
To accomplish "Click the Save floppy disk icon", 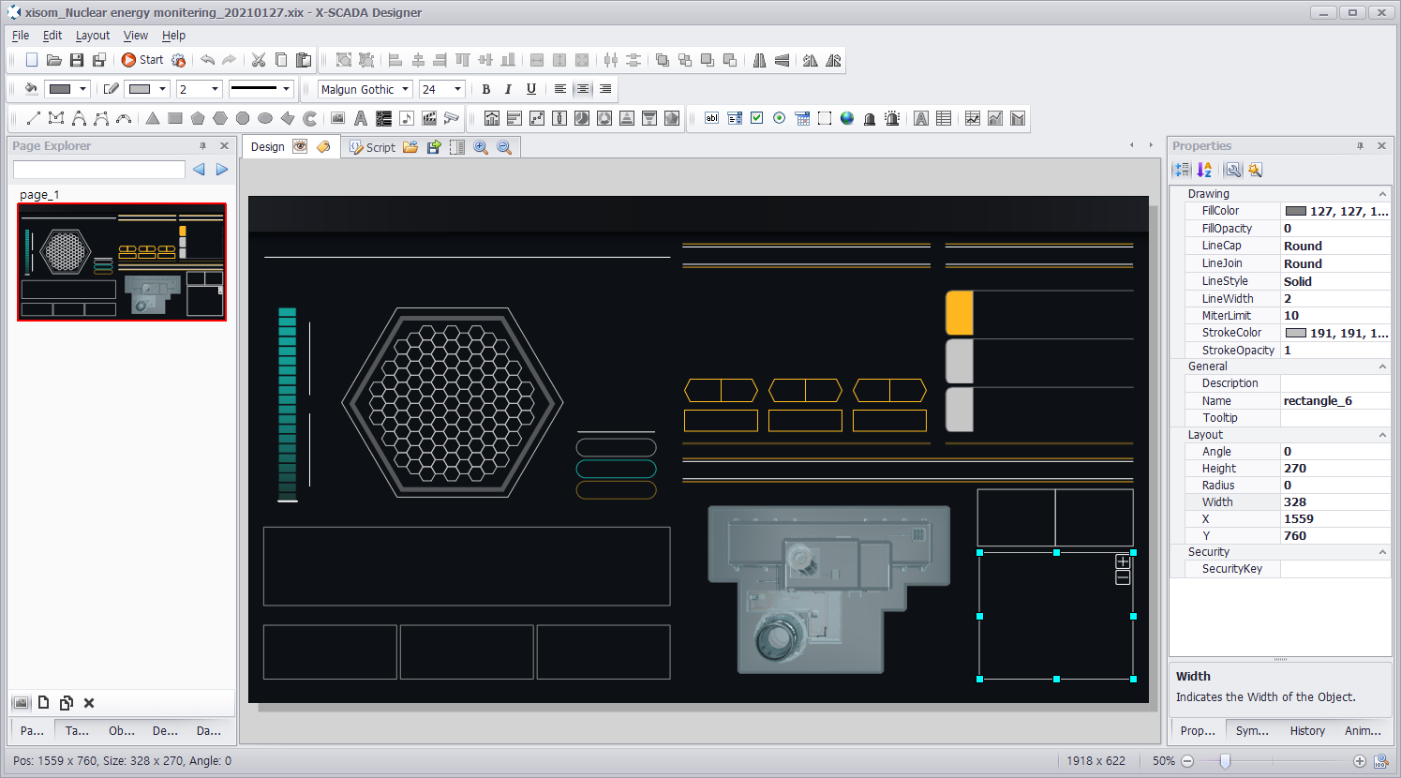I will pyautogui.click(x=77, y=60).
